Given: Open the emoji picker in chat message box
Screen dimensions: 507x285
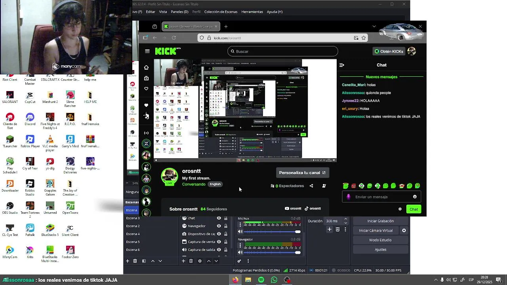Looking at the screenshot, I should coord(415,197).
